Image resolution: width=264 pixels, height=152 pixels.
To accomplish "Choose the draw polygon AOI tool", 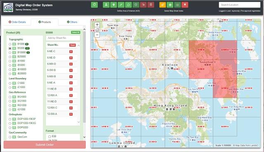I will (128, 5).
